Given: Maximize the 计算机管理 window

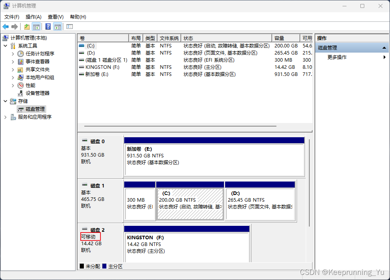Looking at the screenshot, I should click(x=362, y=6).
